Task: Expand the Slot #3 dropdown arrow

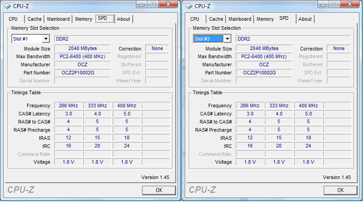Action: coord(227,39)
